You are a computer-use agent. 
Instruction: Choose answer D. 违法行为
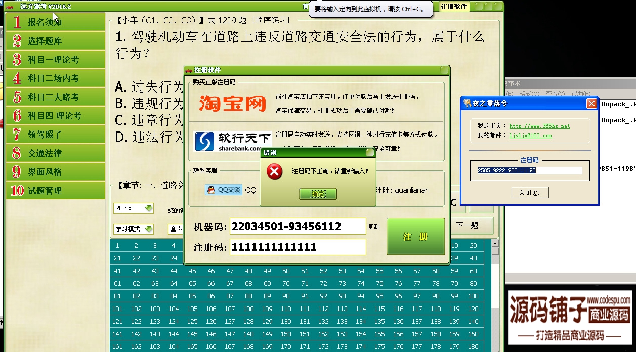tap(149, 137)
